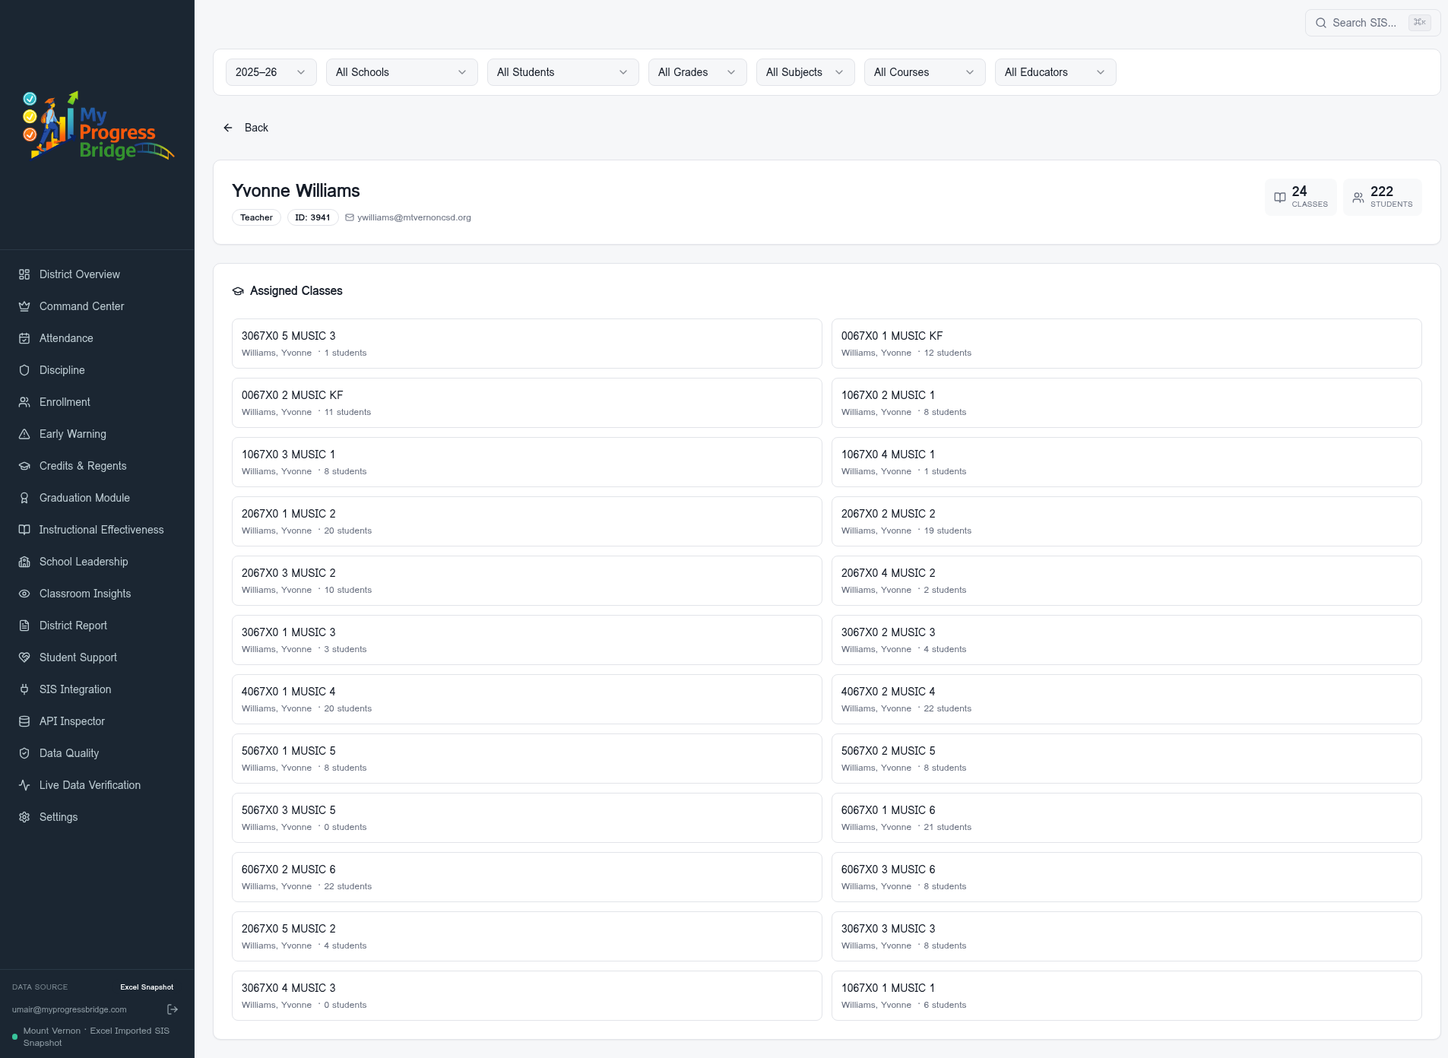
Task: Click the Search SIS input field
Action: pos(1373,23)
